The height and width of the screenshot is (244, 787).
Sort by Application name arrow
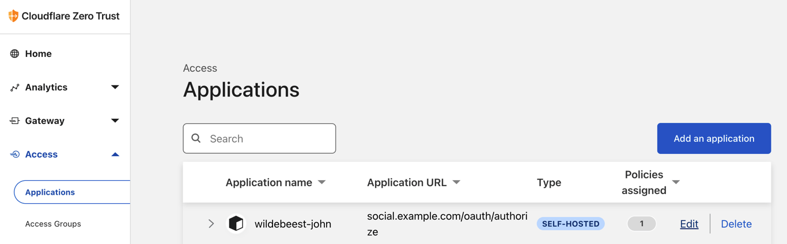click(x=322, y=183)
